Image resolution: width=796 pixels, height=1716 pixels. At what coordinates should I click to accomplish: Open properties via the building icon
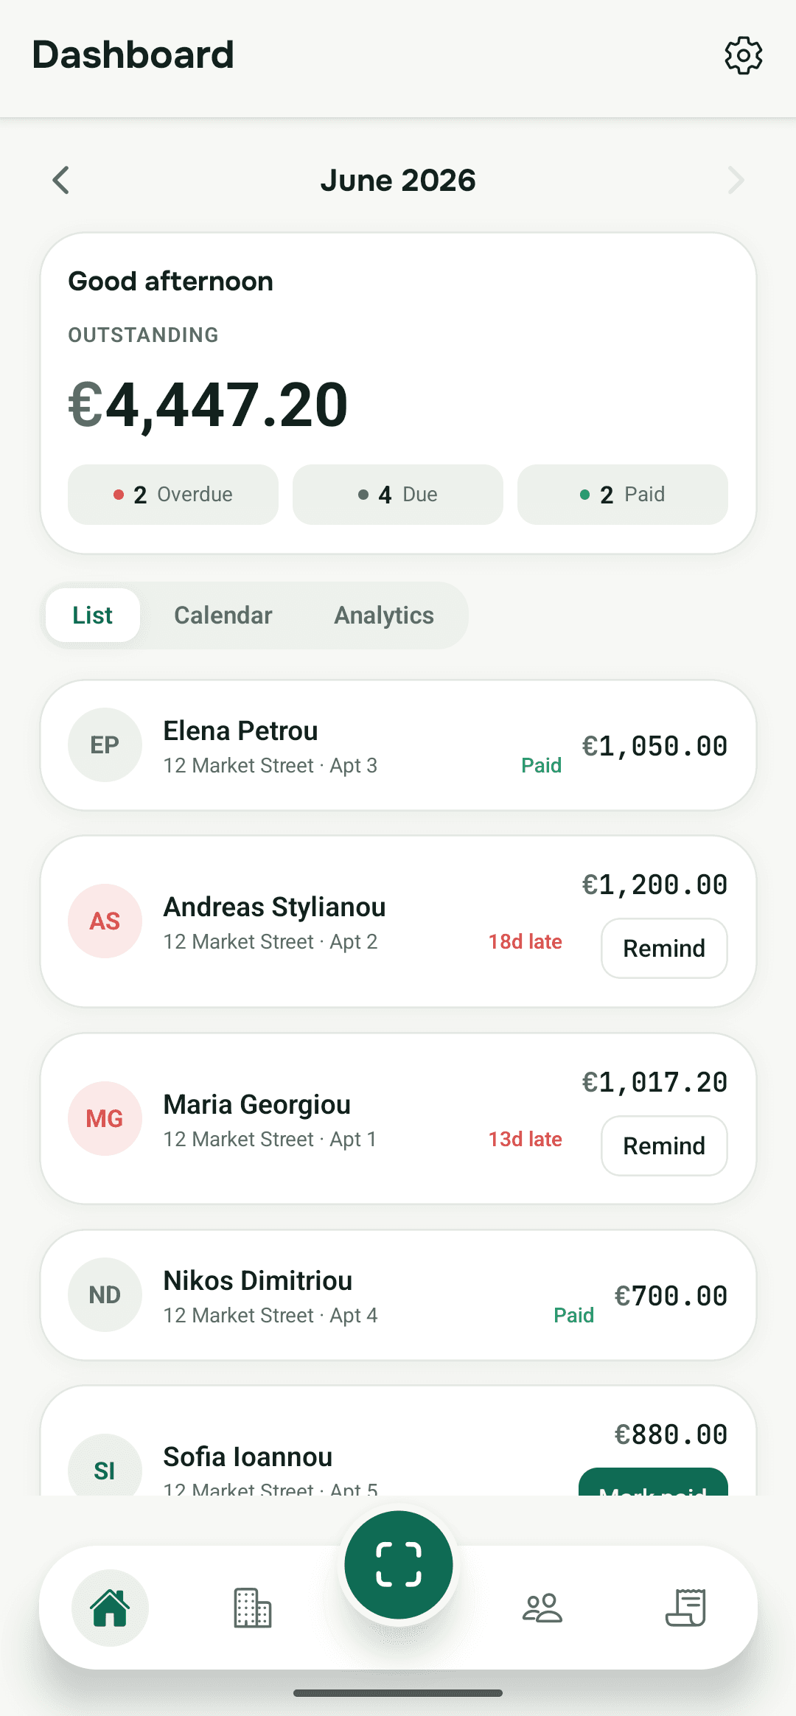pyautogui.click(x=253, y=1608)
